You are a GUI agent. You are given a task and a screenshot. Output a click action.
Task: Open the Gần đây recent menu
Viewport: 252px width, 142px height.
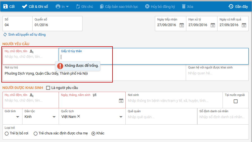238,6
